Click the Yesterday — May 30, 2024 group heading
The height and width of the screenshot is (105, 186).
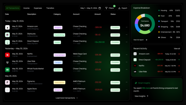pos(16,48)
